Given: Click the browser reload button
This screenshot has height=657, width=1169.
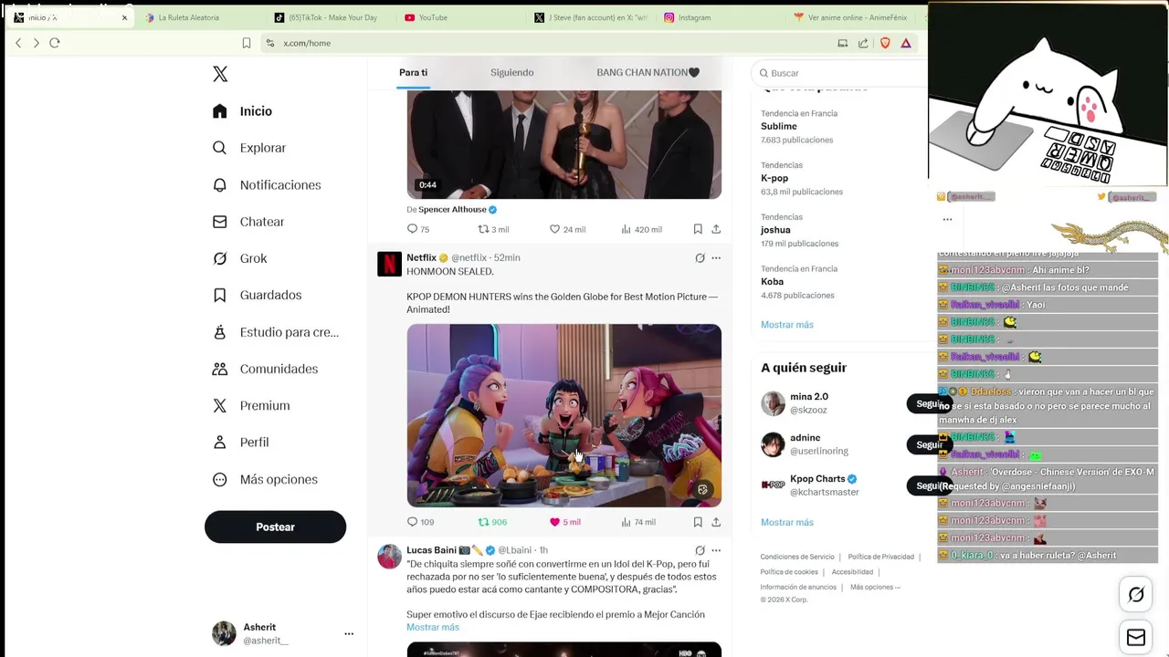Looking at the screenshot, I should tap(55, 43).
